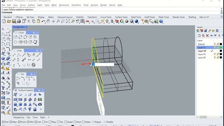Select the Pan hand tool

pyautogui.click(x=48, y=21)
